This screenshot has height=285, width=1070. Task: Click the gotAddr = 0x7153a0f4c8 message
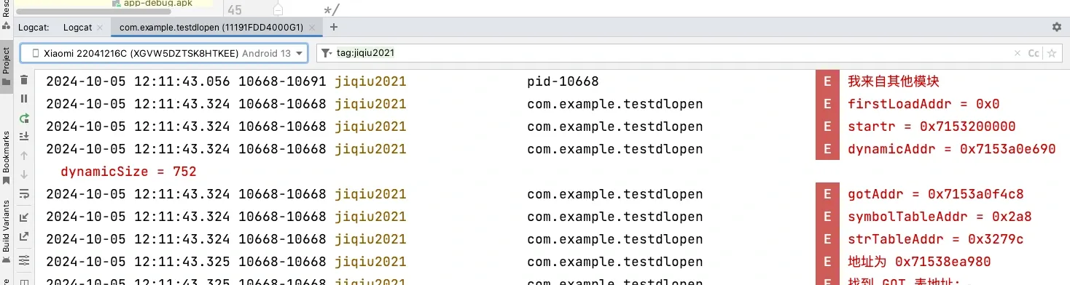[x=936, y=194]
